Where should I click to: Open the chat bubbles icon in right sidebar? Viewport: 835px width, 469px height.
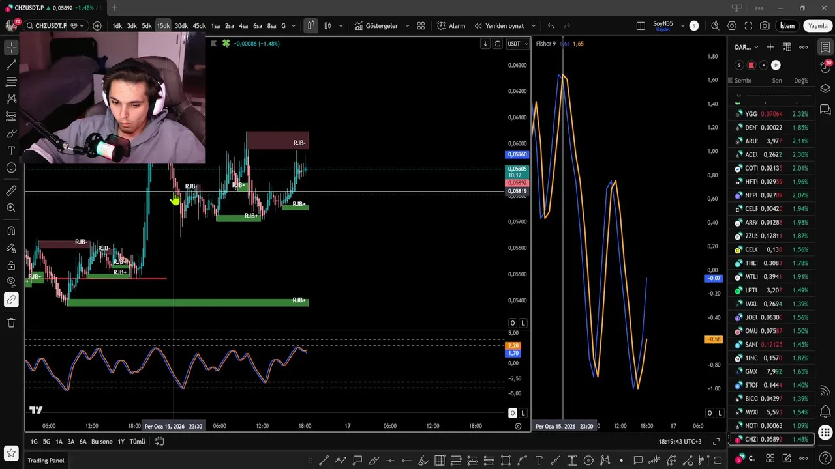(x=825, y=109)
